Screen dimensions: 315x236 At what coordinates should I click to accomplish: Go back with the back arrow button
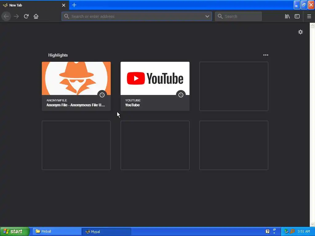[6, 16]
